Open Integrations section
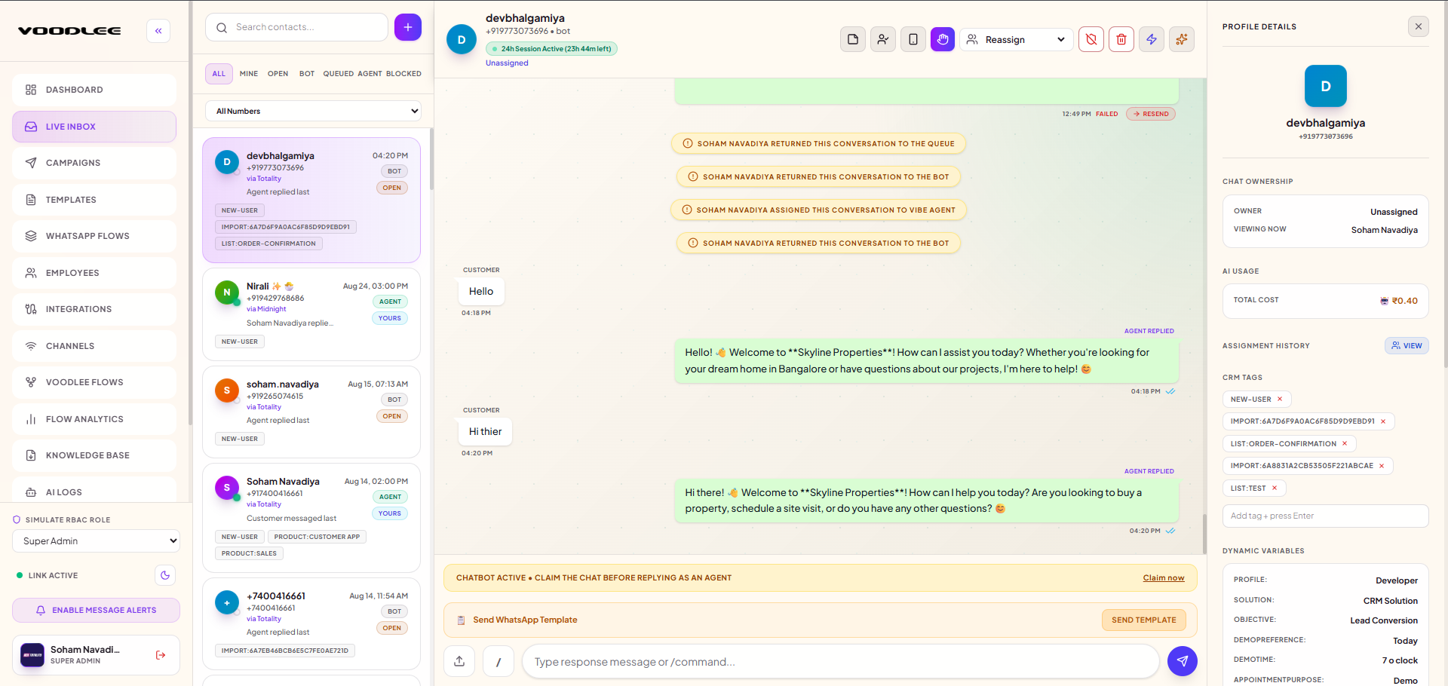1448x686 pixels. coord(94,309)
